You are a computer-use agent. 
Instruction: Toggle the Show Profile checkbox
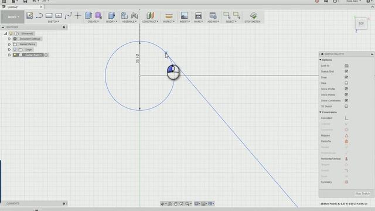(x=346, y=89)
